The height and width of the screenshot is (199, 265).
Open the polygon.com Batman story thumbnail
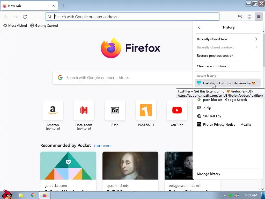(179, 166)
